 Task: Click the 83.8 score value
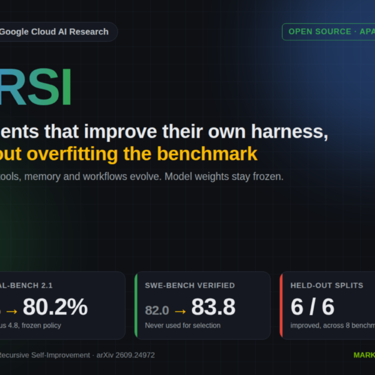tap(213, 307)
